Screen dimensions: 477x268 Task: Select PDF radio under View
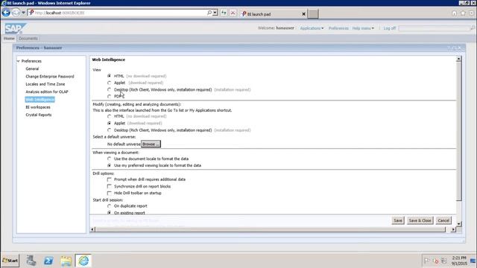coord(110,96)
